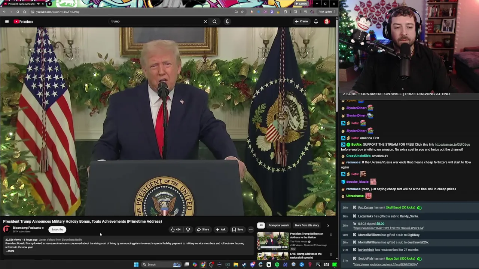Open the Bloomberg Podcasts channel name
This screenshot has width=479, height=269.
click(x=27, y=228)
